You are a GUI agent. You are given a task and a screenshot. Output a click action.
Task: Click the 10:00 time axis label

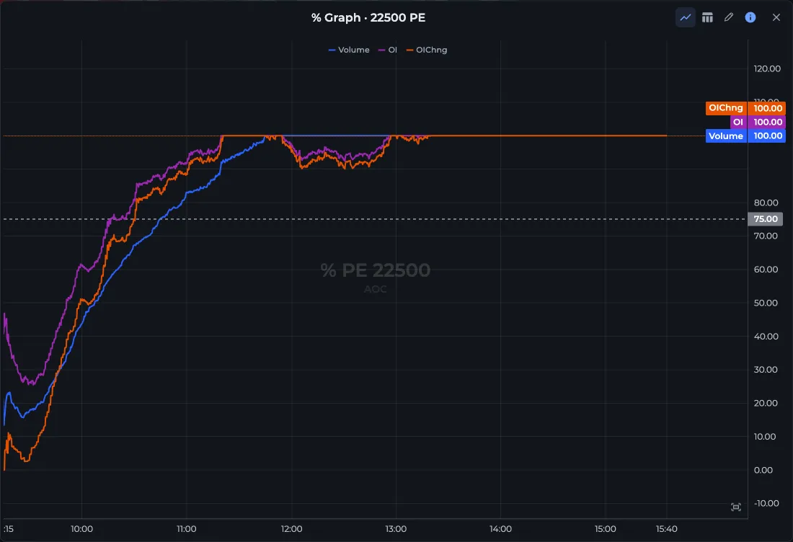pyautogui.click(x=82, y=529)
